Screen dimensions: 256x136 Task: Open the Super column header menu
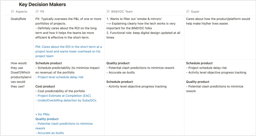coord(195,11)
